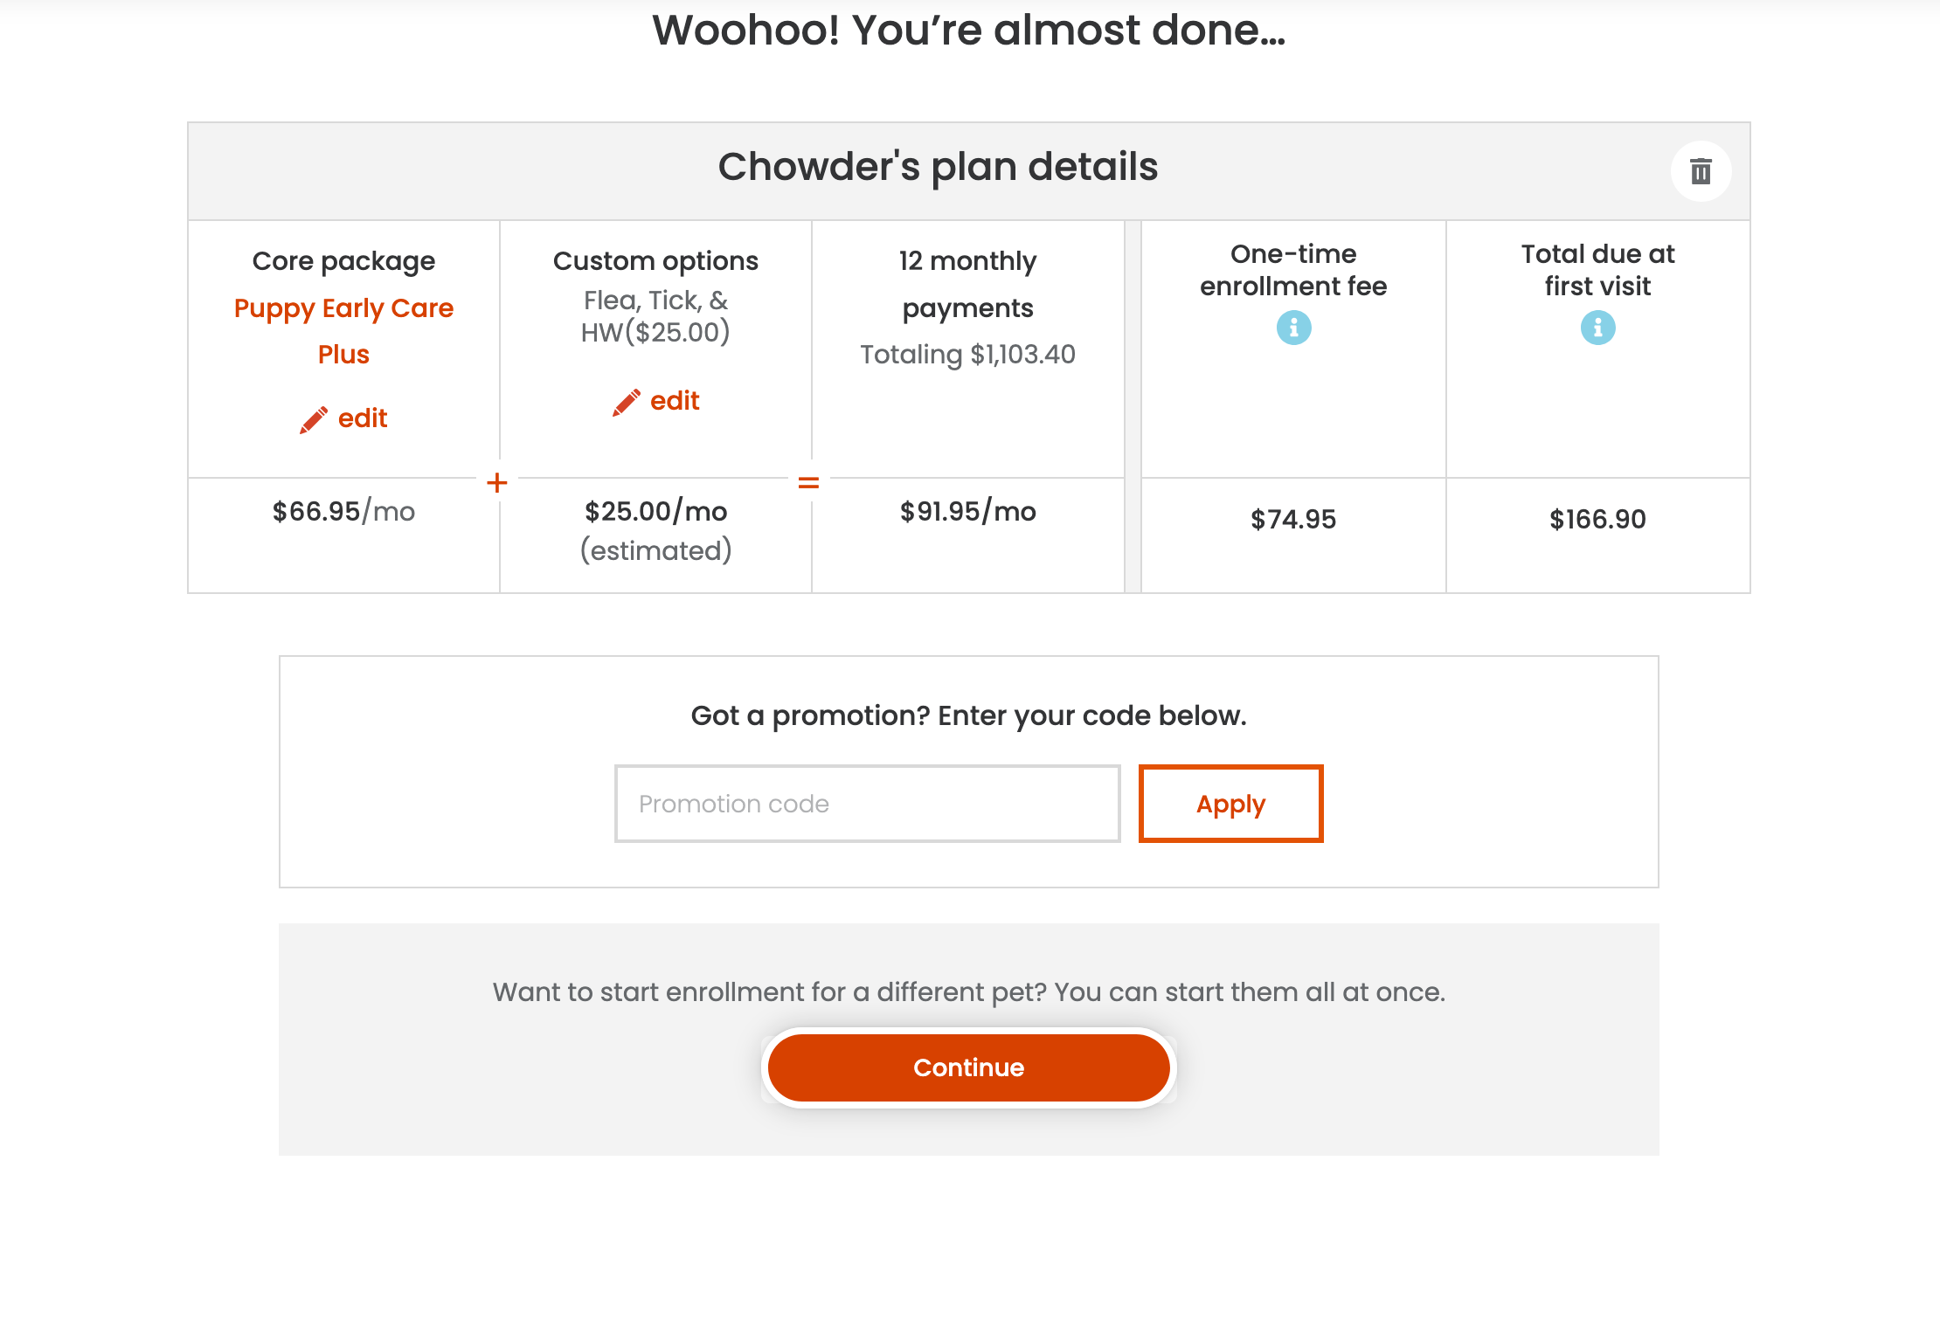Focus the Promotion code field
This screenshot has height=1340, width=1940.
pos(867,804)
